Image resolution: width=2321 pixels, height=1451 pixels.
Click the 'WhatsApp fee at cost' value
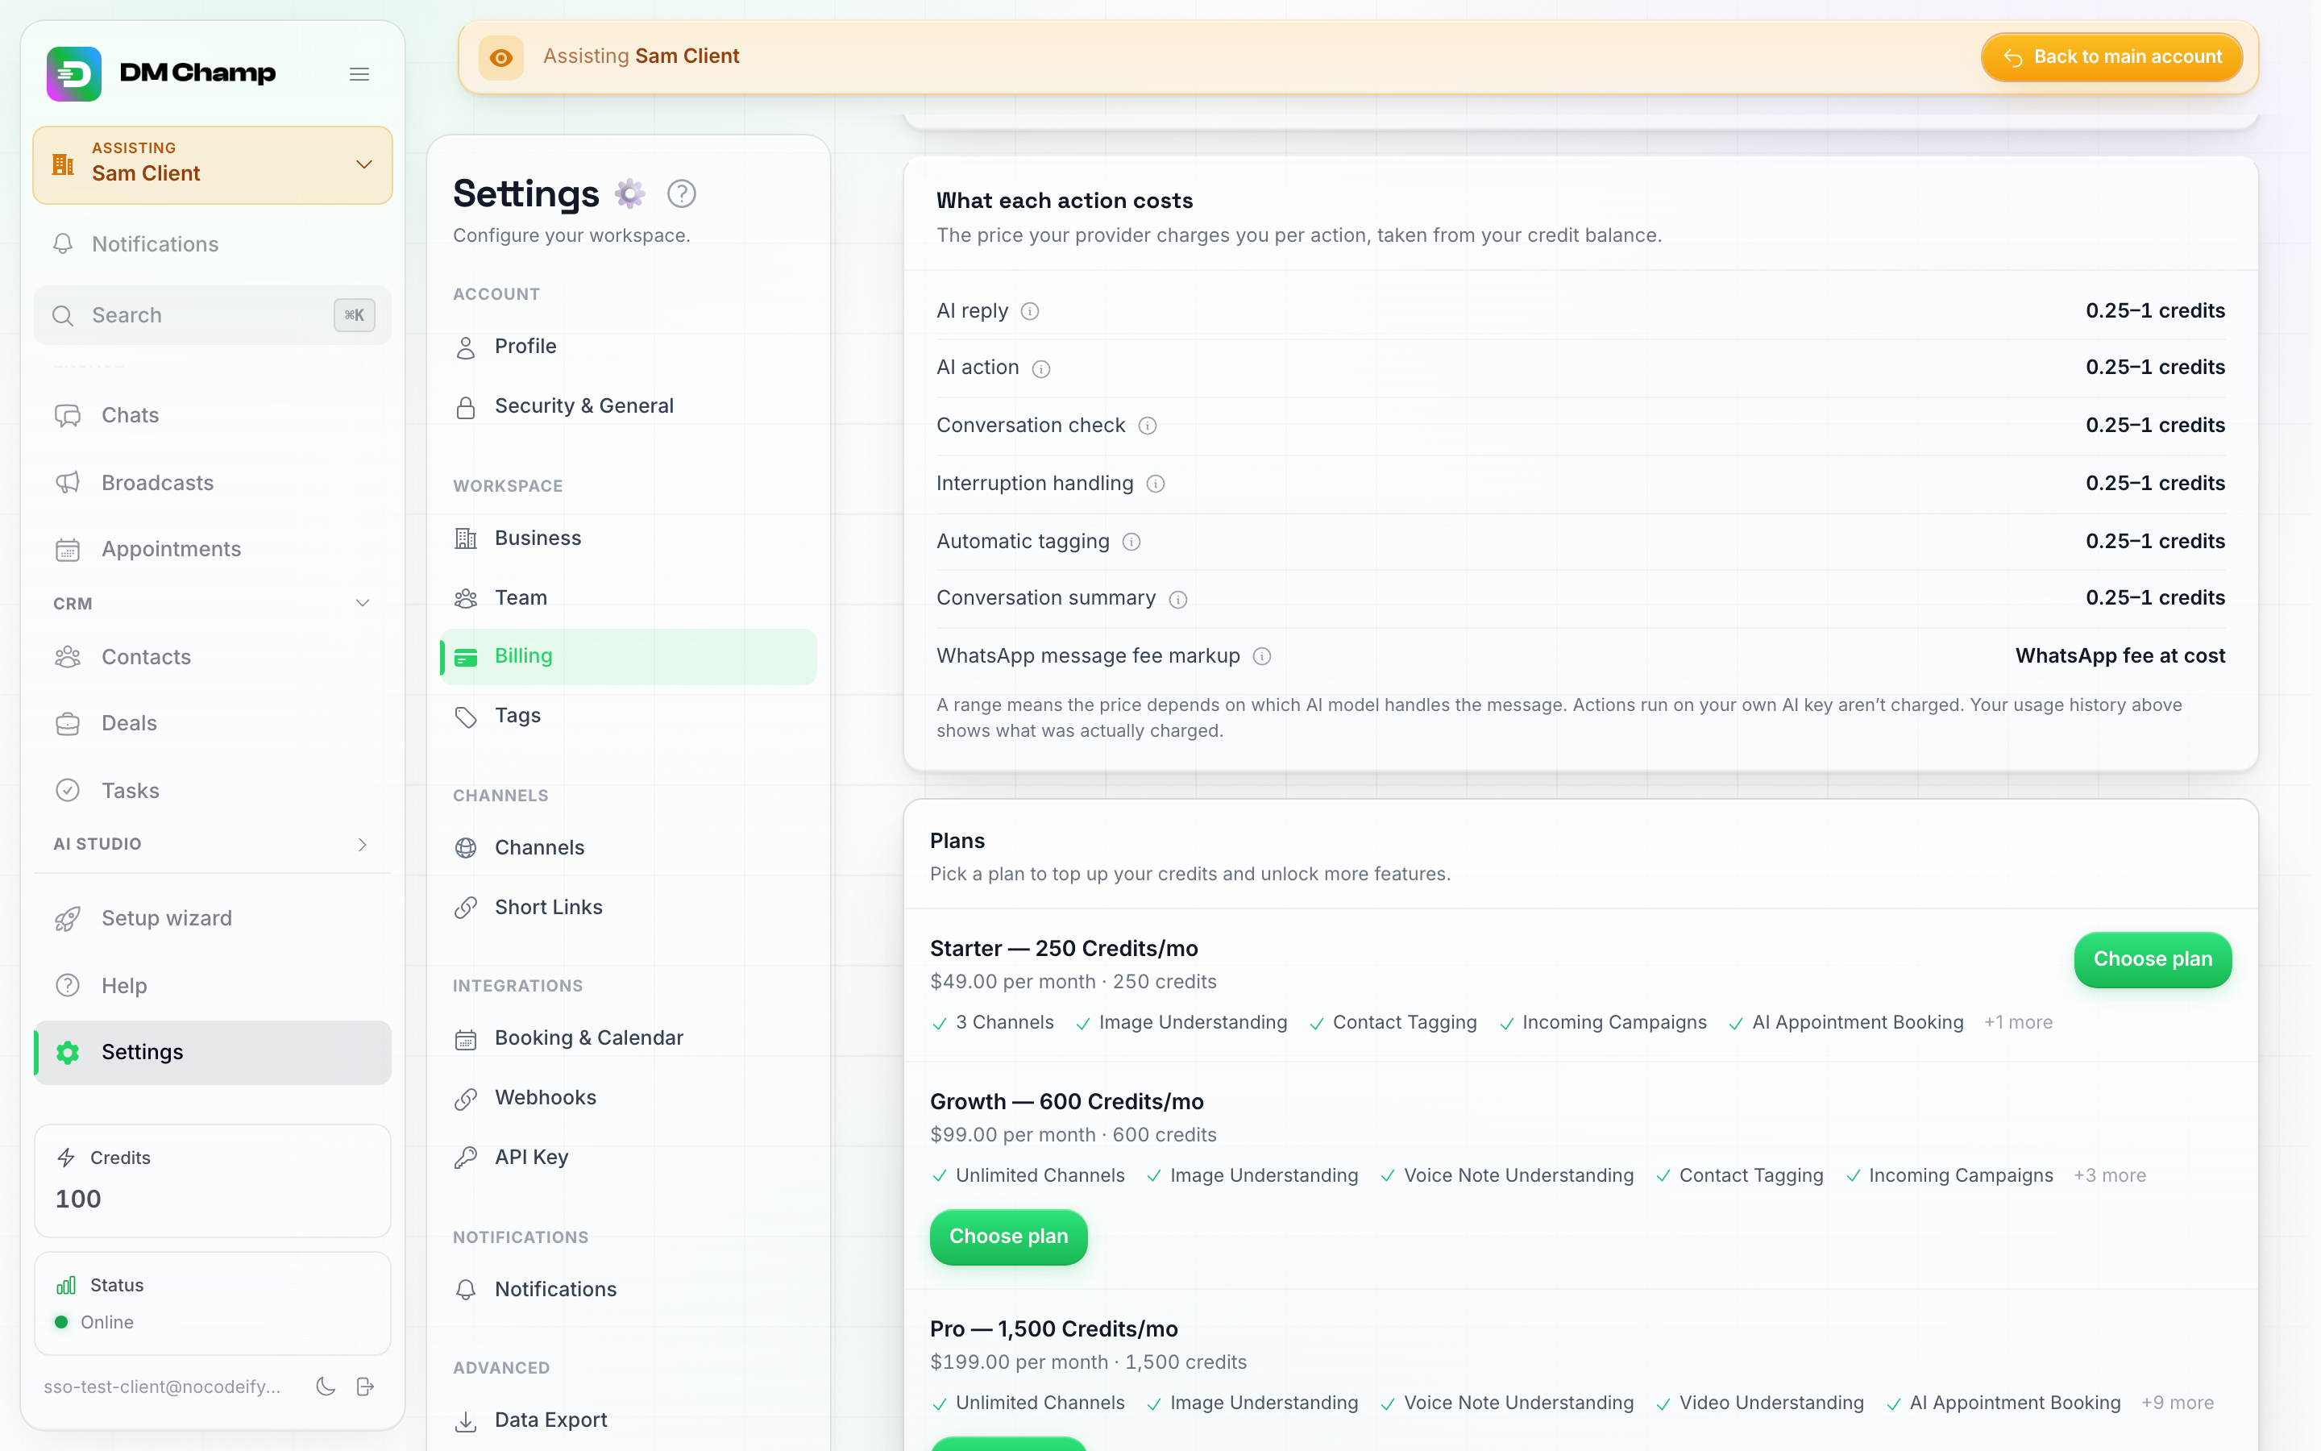click(2120, 656)
